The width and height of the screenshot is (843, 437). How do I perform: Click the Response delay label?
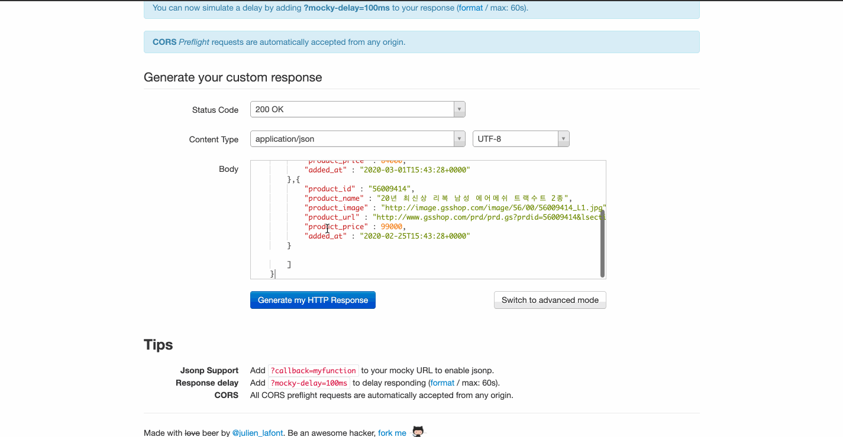coord(207,383)
